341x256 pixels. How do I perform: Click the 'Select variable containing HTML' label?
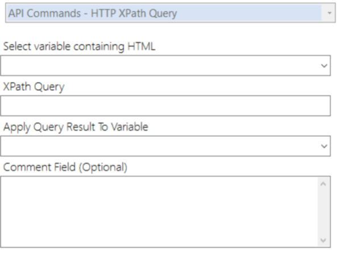click(x=79, y=47)
